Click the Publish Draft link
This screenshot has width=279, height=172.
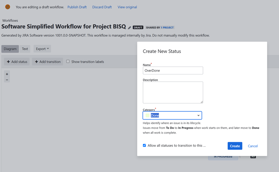click(x=77, y=7)
